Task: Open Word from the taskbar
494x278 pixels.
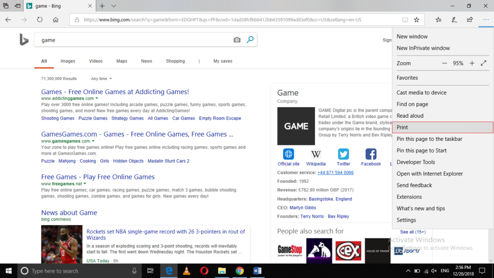Action: (x=258, y=271)
